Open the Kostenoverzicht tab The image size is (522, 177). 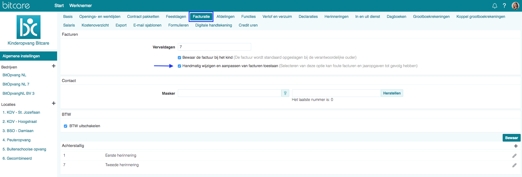pos(95,25)
